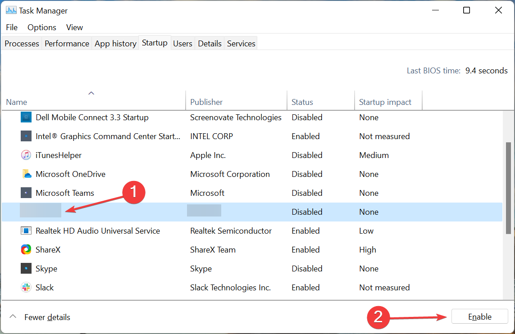Click Apple Inc. publisher cell

click(208, 155)
